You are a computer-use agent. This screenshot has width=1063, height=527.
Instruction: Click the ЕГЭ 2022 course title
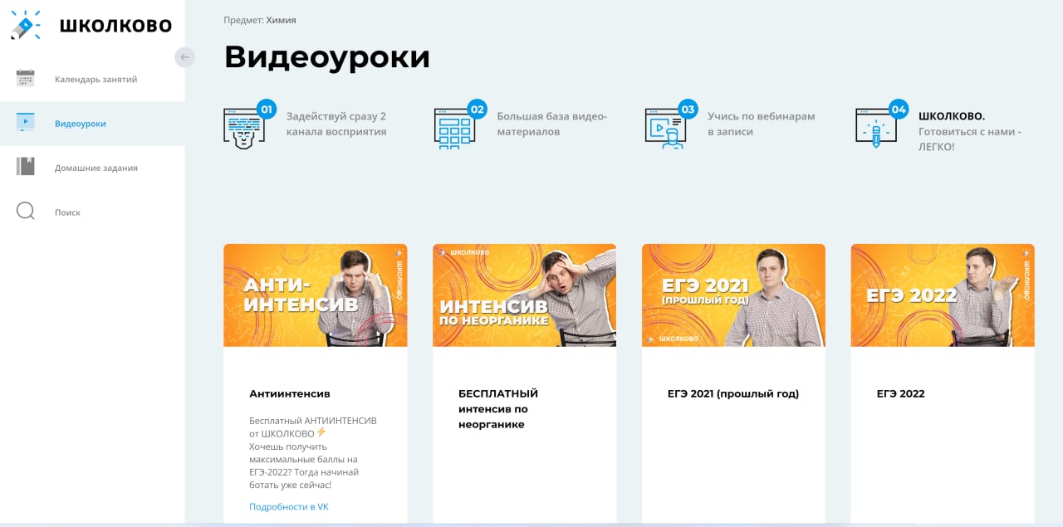[901, 393]
